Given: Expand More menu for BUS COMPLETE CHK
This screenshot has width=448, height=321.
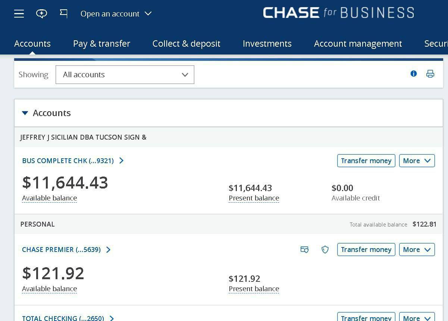Looking at the screenshot, I should 417,161.
